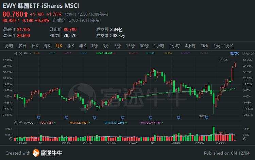Switch to the 2小时 interval

click(174, 46)
